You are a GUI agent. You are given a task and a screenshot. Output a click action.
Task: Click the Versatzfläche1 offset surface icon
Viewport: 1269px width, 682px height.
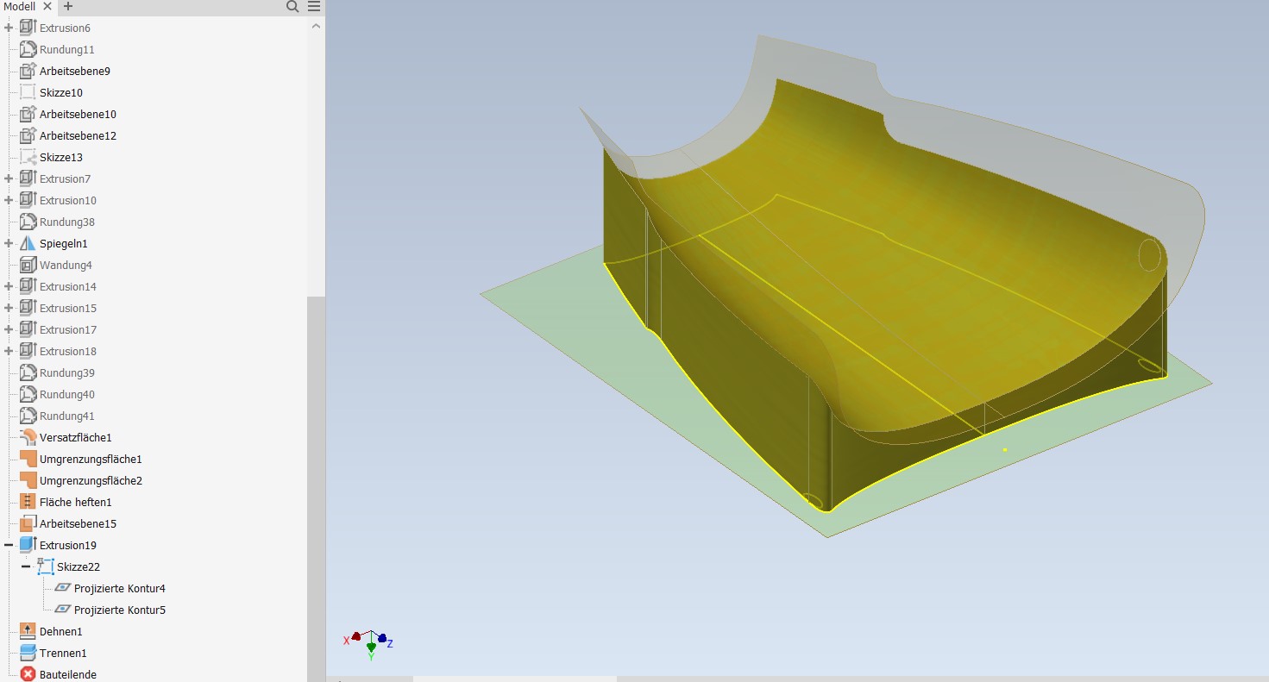[28, 437]
